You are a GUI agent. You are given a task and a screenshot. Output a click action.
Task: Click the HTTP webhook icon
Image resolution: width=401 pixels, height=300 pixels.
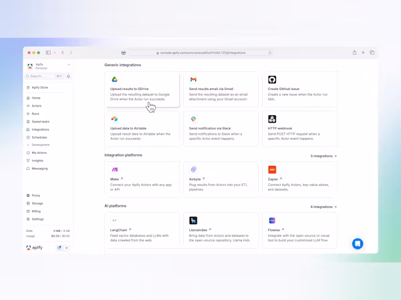coord(272,119)
